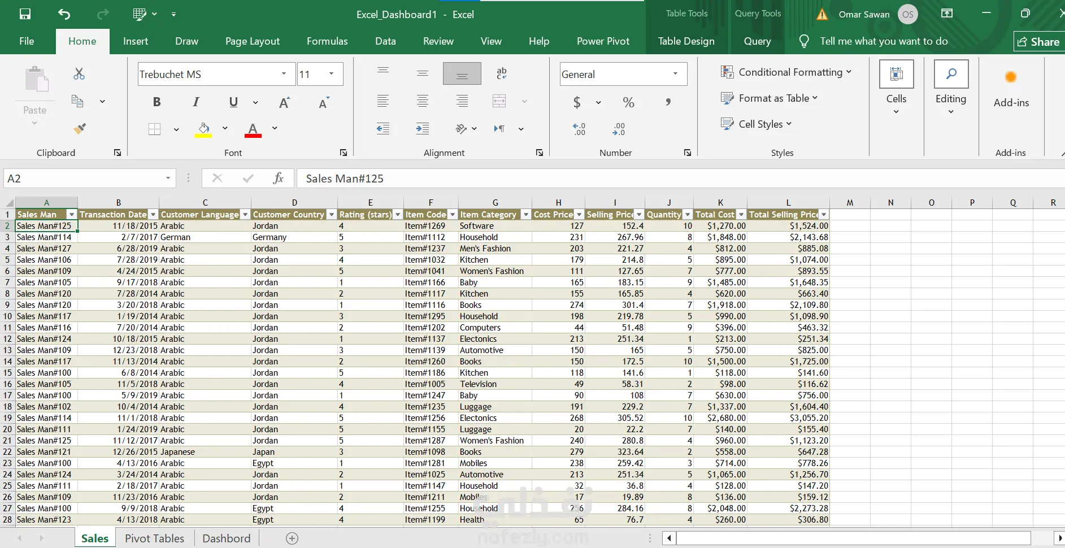Switch to the Pivot Tables sheet
This screenshot has height=548, width=1065.
click(x=154, y=538)
